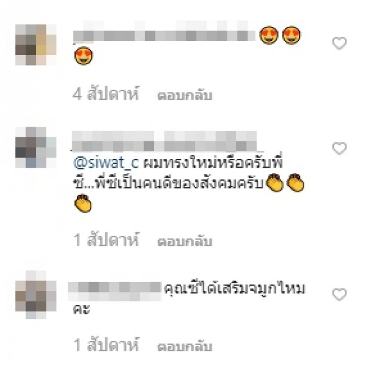Screen dimensions: 376x373
Task: Tap the heart beside the @siwat_c comment
Action: point(340,148)
